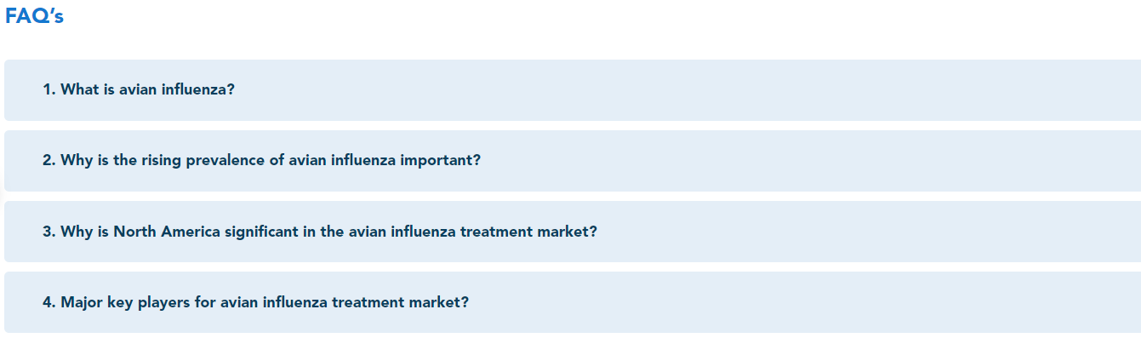Show why rising prevalence is important
1141x338 pixels.
pyautogui.click(x=572, y=160)
